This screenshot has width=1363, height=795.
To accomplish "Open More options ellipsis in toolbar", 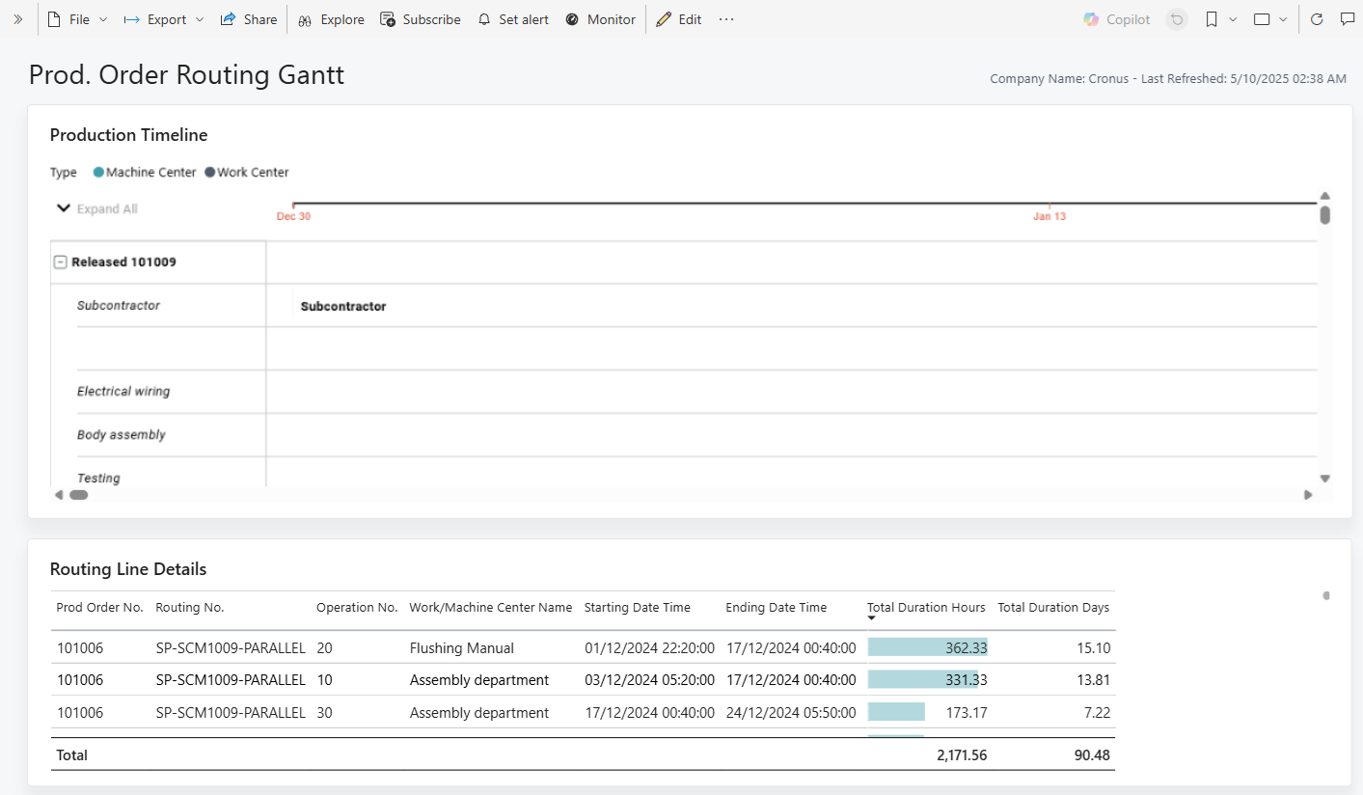I will 726,19.
